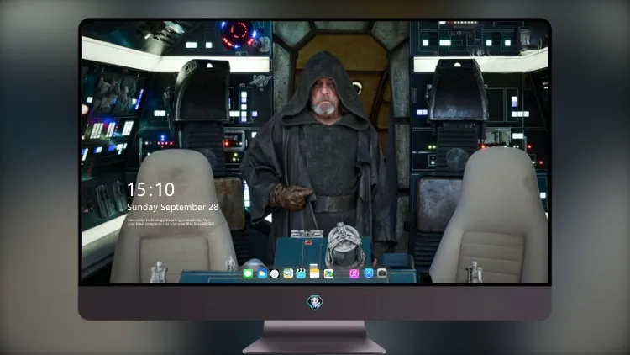The height and width of the screenshot is (355, 630).
Task: Open the Photos gallery app in dock
Action: (328, 273)
